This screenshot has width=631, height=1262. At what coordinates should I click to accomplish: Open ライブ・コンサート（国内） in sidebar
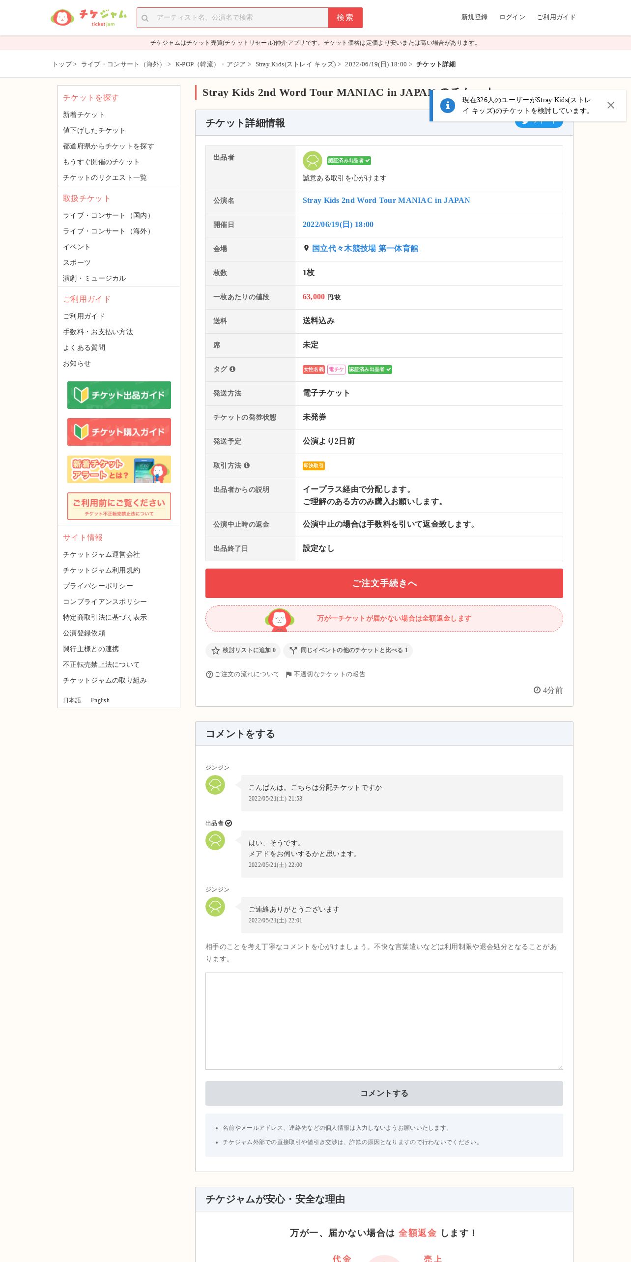click(x=108, y=215)
